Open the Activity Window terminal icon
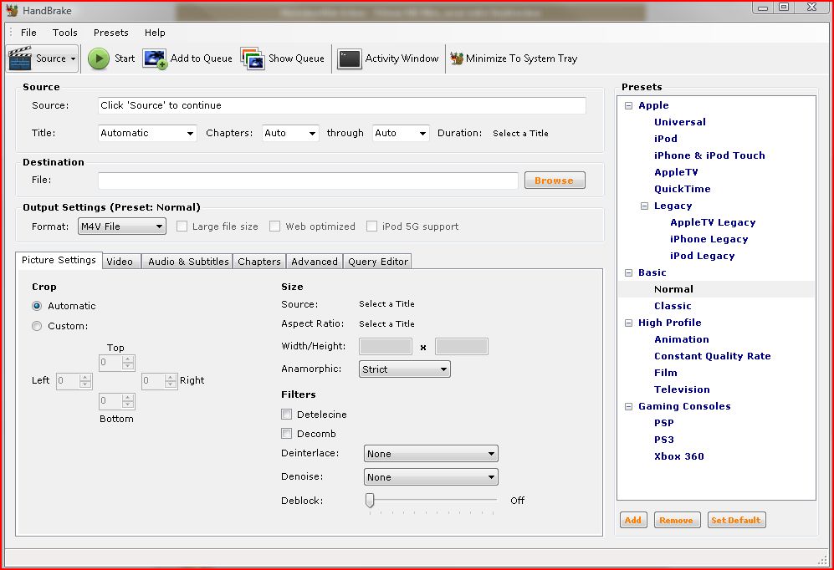This screenshot has height=570, width=834. coord(350,59)
